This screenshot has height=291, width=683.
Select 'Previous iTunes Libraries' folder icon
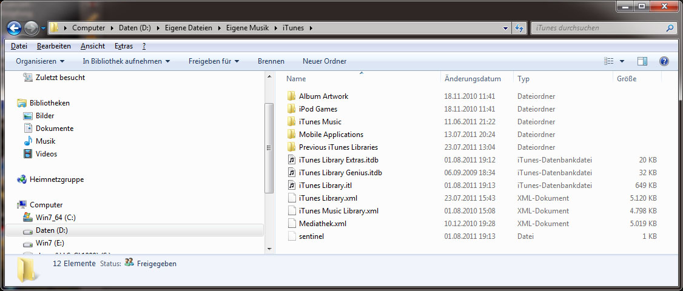click(291, 147)
